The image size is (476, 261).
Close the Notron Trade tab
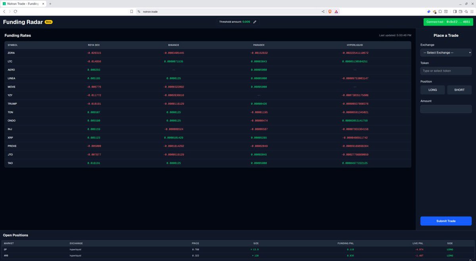[x=43, y=4]
